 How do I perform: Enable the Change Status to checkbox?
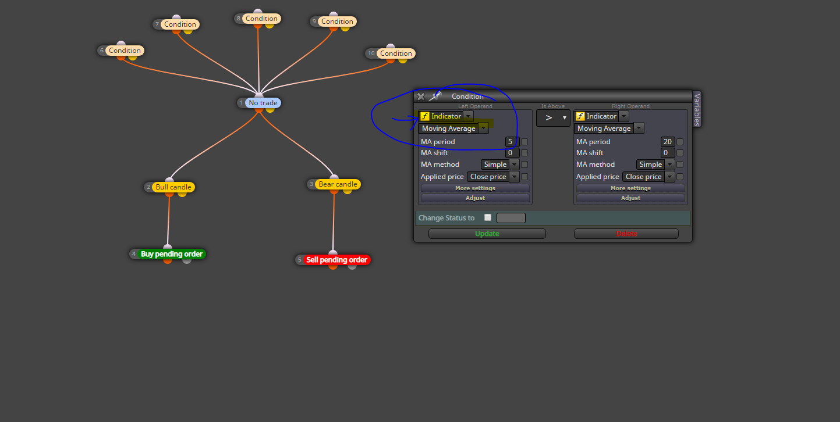[x=488, y=217]
